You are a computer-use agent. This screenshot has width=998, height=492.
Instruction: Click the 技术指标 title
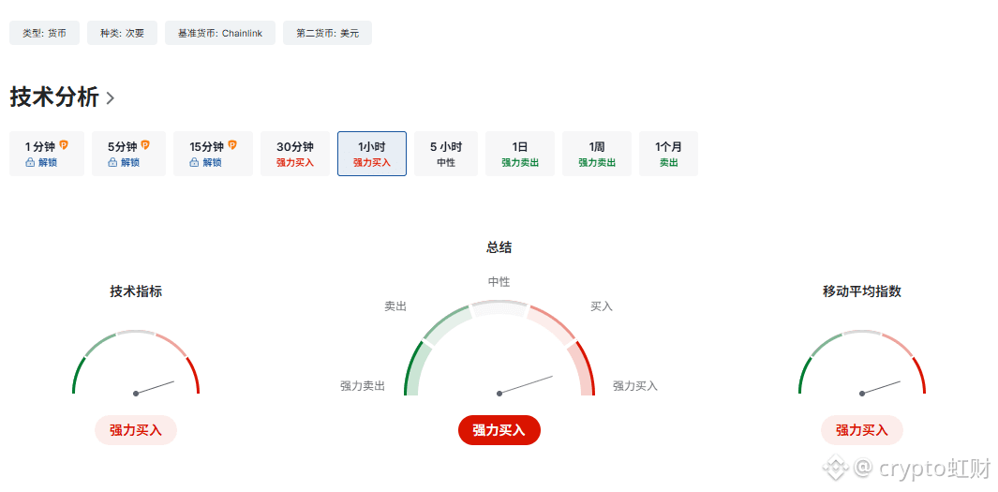[136, 291]
